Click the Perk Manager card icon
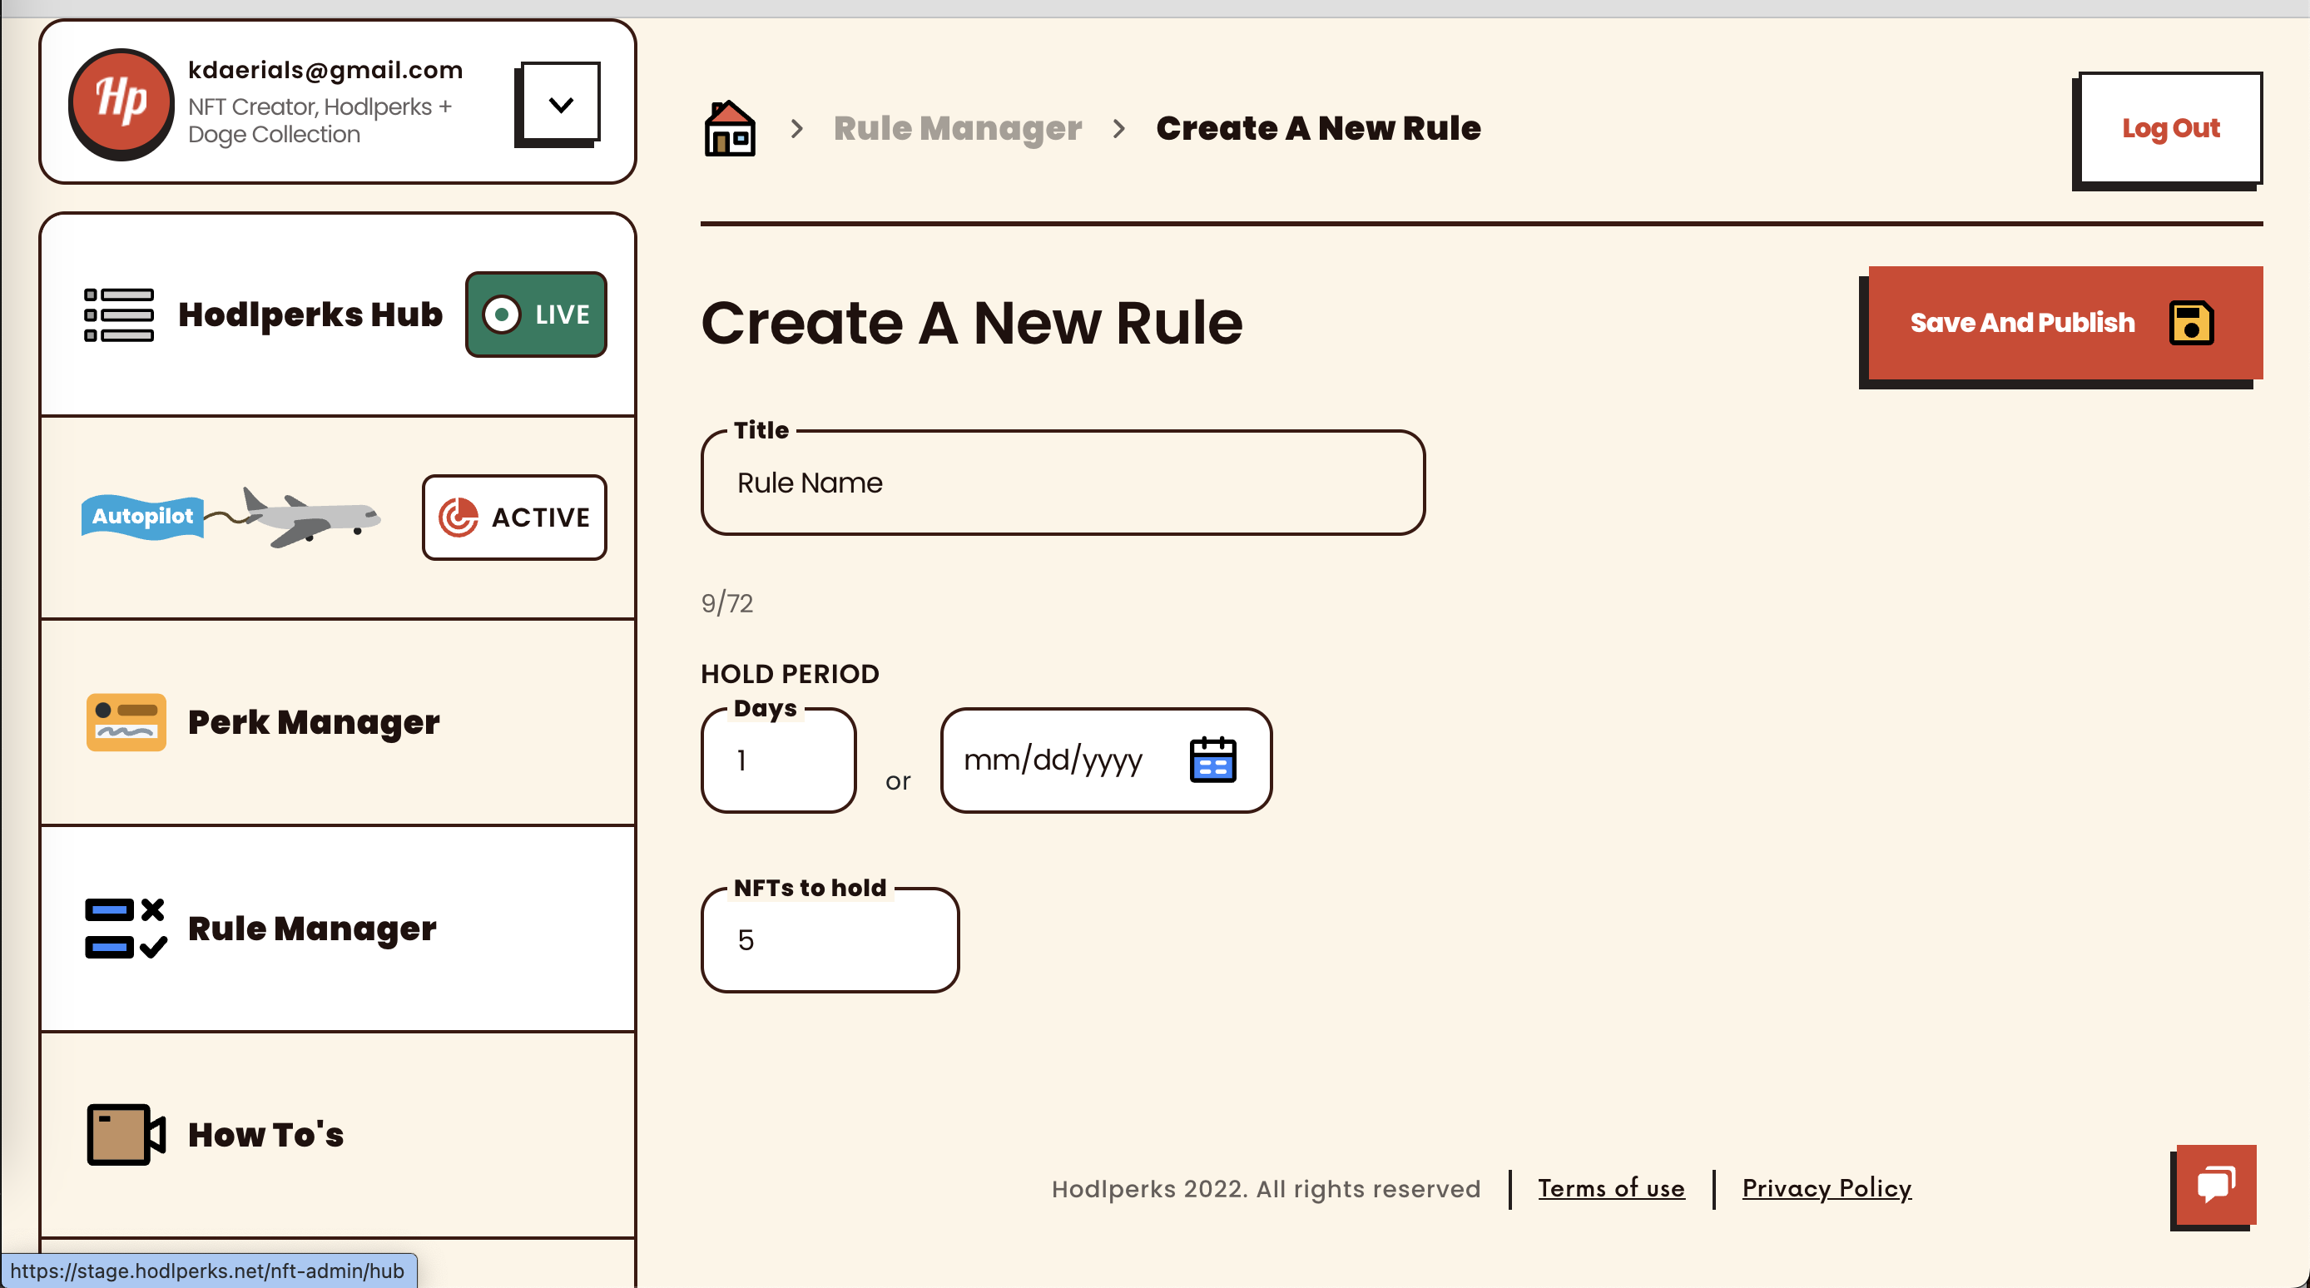 [126, 722]
